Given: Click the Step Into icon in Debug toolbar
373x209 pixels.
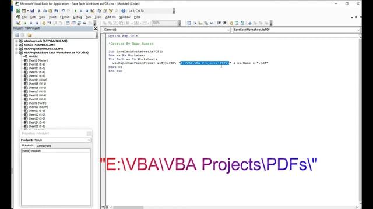Looking at the screenshot, I should [x=49, y=23].
